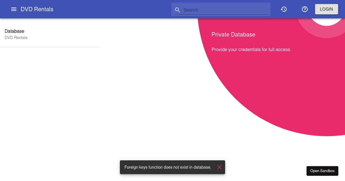Select the DVD Rentals database in the sidebar
Viewport: 345px width, 181px height.
tap(16, 37)
